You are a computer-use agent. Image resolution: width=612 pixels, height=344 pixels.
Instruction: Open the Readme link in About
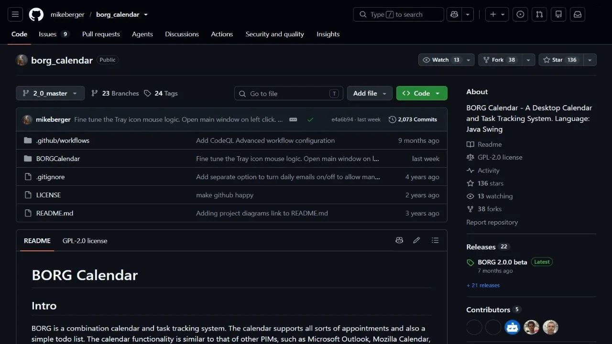(x=484, y=144)
